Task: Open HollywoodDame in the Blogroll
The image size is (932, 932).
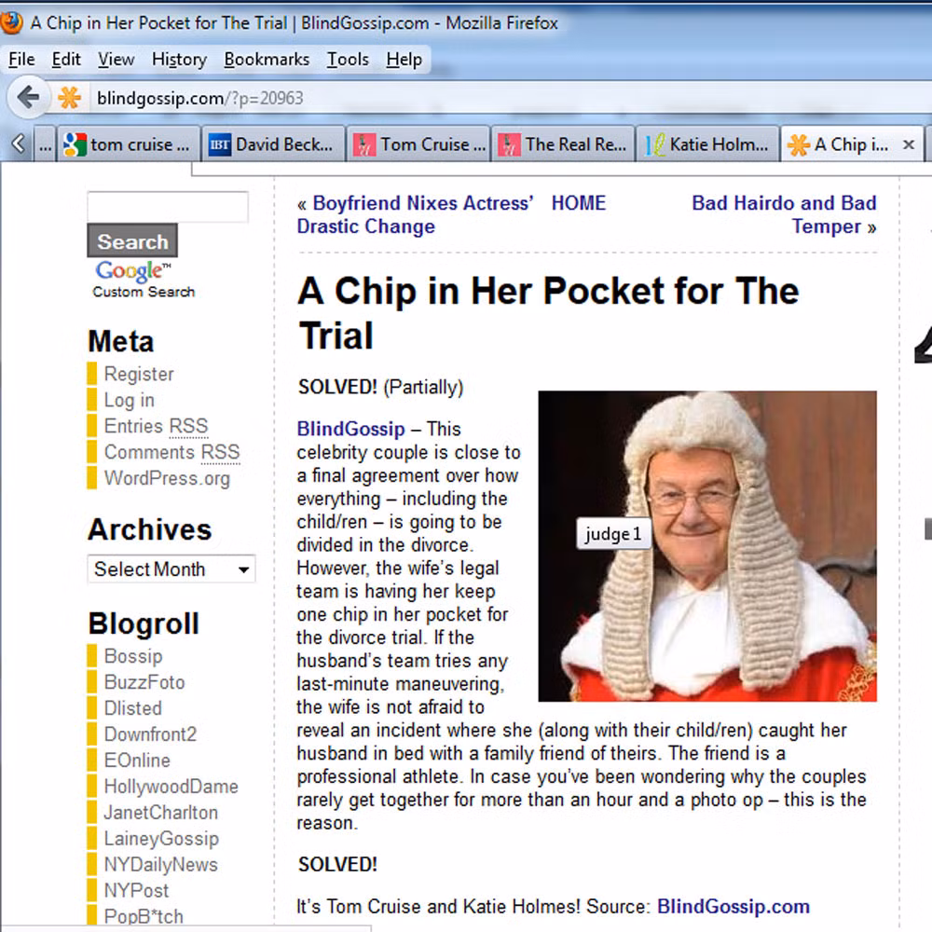Action: click(171, 787)
